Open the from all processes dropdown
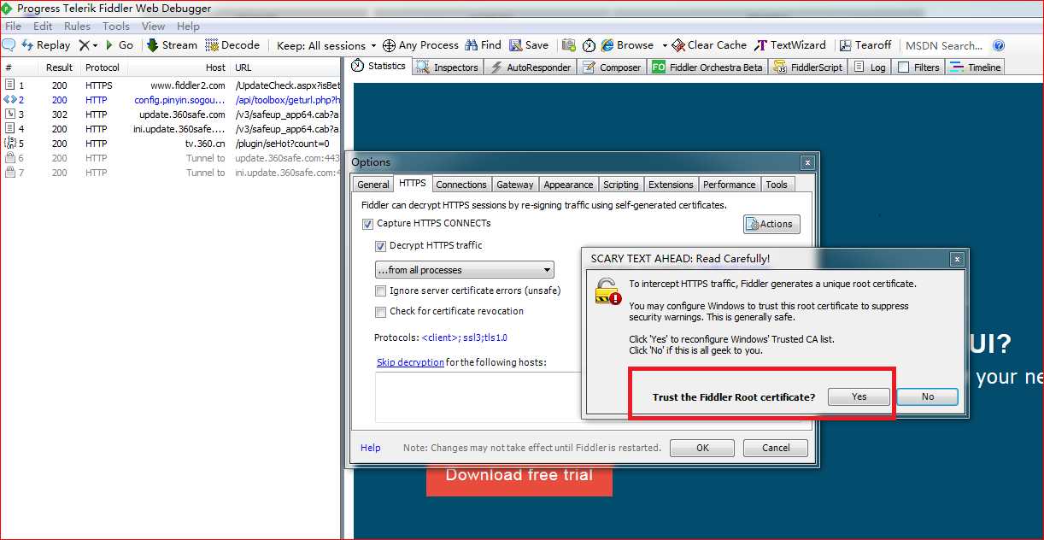 tap(464, 270)
